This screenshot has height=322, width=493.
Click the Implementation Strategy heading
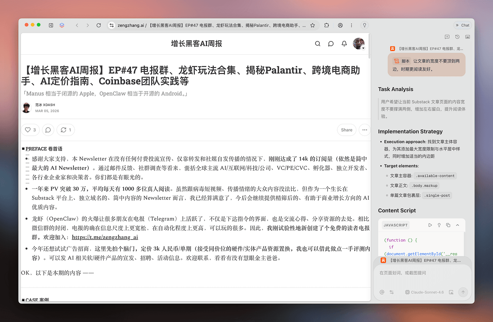(410, 132)
